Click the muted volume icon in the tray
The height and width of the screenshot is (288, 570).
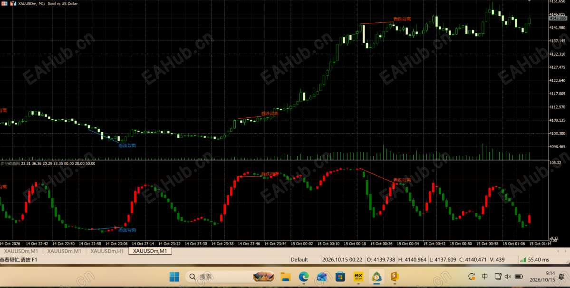[508, 277]
